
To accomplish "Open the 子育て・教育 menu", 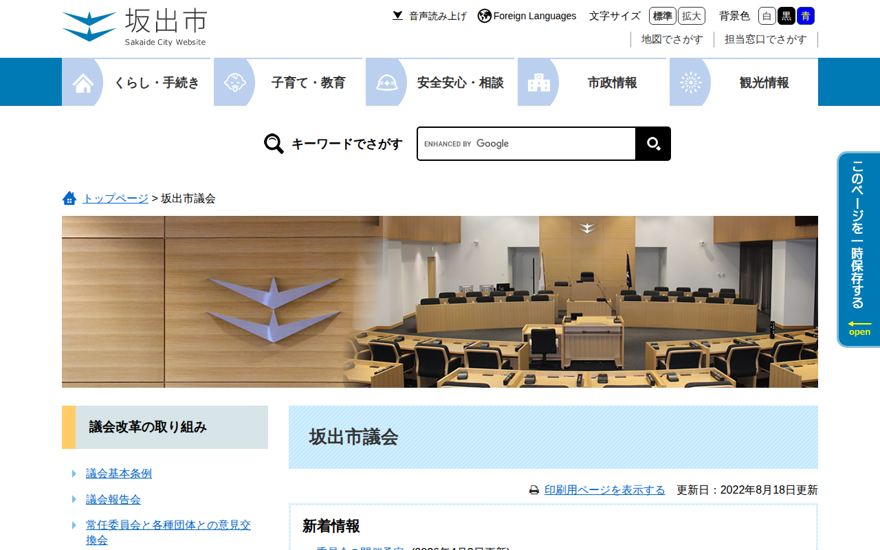I will click(288, 82).
